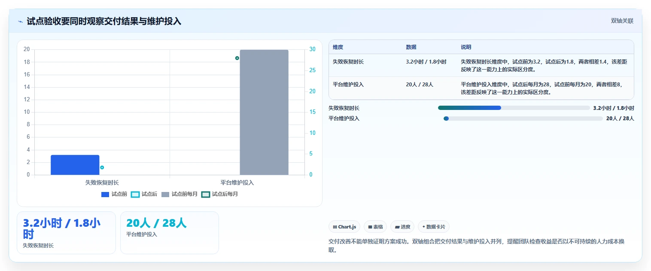Open the 20人 / 28人 data card
This screenshot has width=651, height=271.
pos(170,233)
